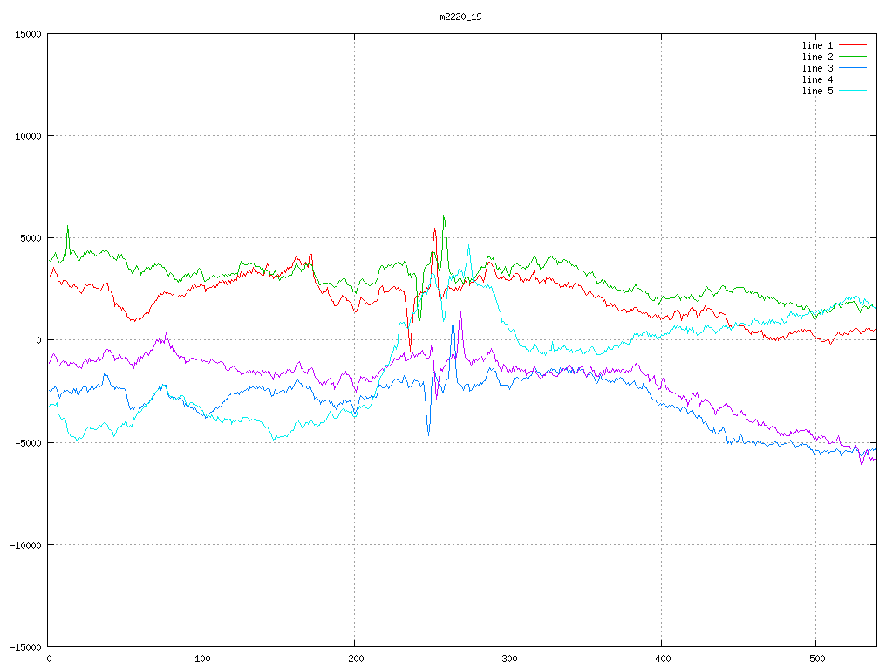Click the green line 2 legend sample
Screen dimensions: 893x670
click(853, 57)
